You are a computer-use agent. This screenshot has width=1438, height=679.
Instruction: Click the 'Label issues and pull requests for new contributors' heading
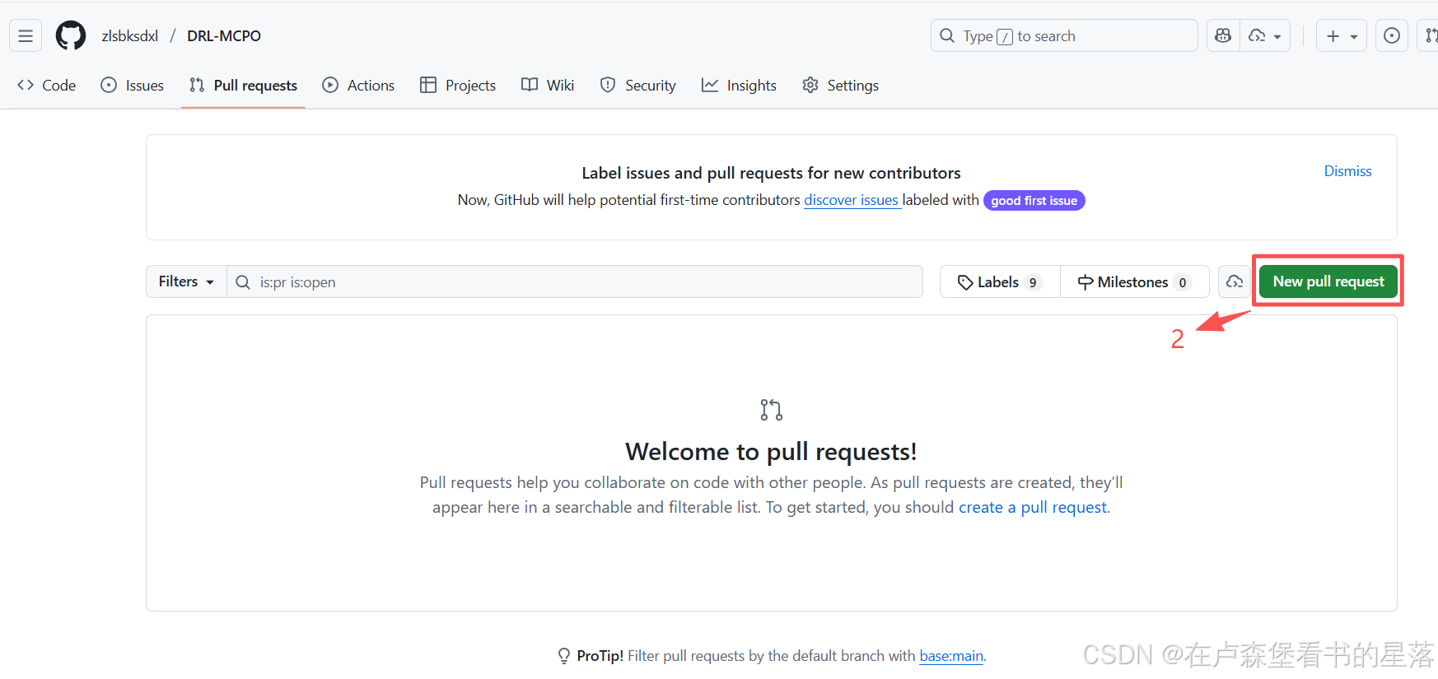pyautogui.click(x=771, y=173)
